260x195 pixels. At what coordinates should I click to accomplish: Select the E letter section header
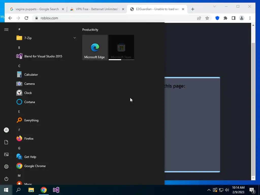[19, 112]
